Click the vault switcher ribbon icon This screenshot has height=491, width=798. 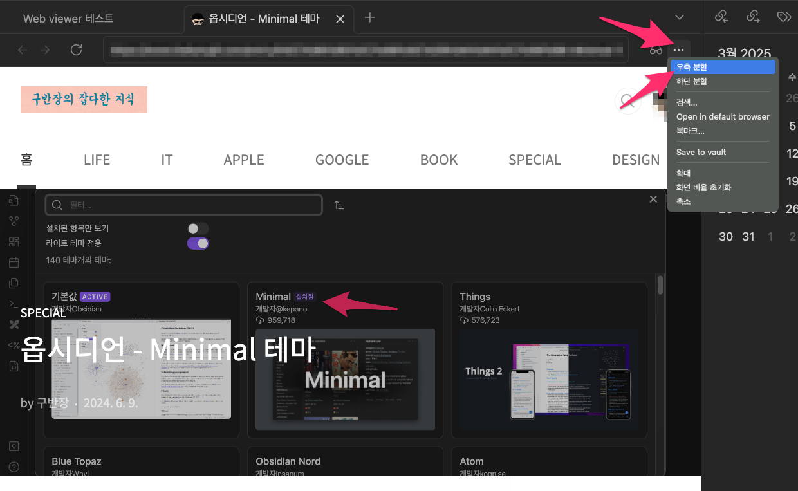[x=14, y=446]
